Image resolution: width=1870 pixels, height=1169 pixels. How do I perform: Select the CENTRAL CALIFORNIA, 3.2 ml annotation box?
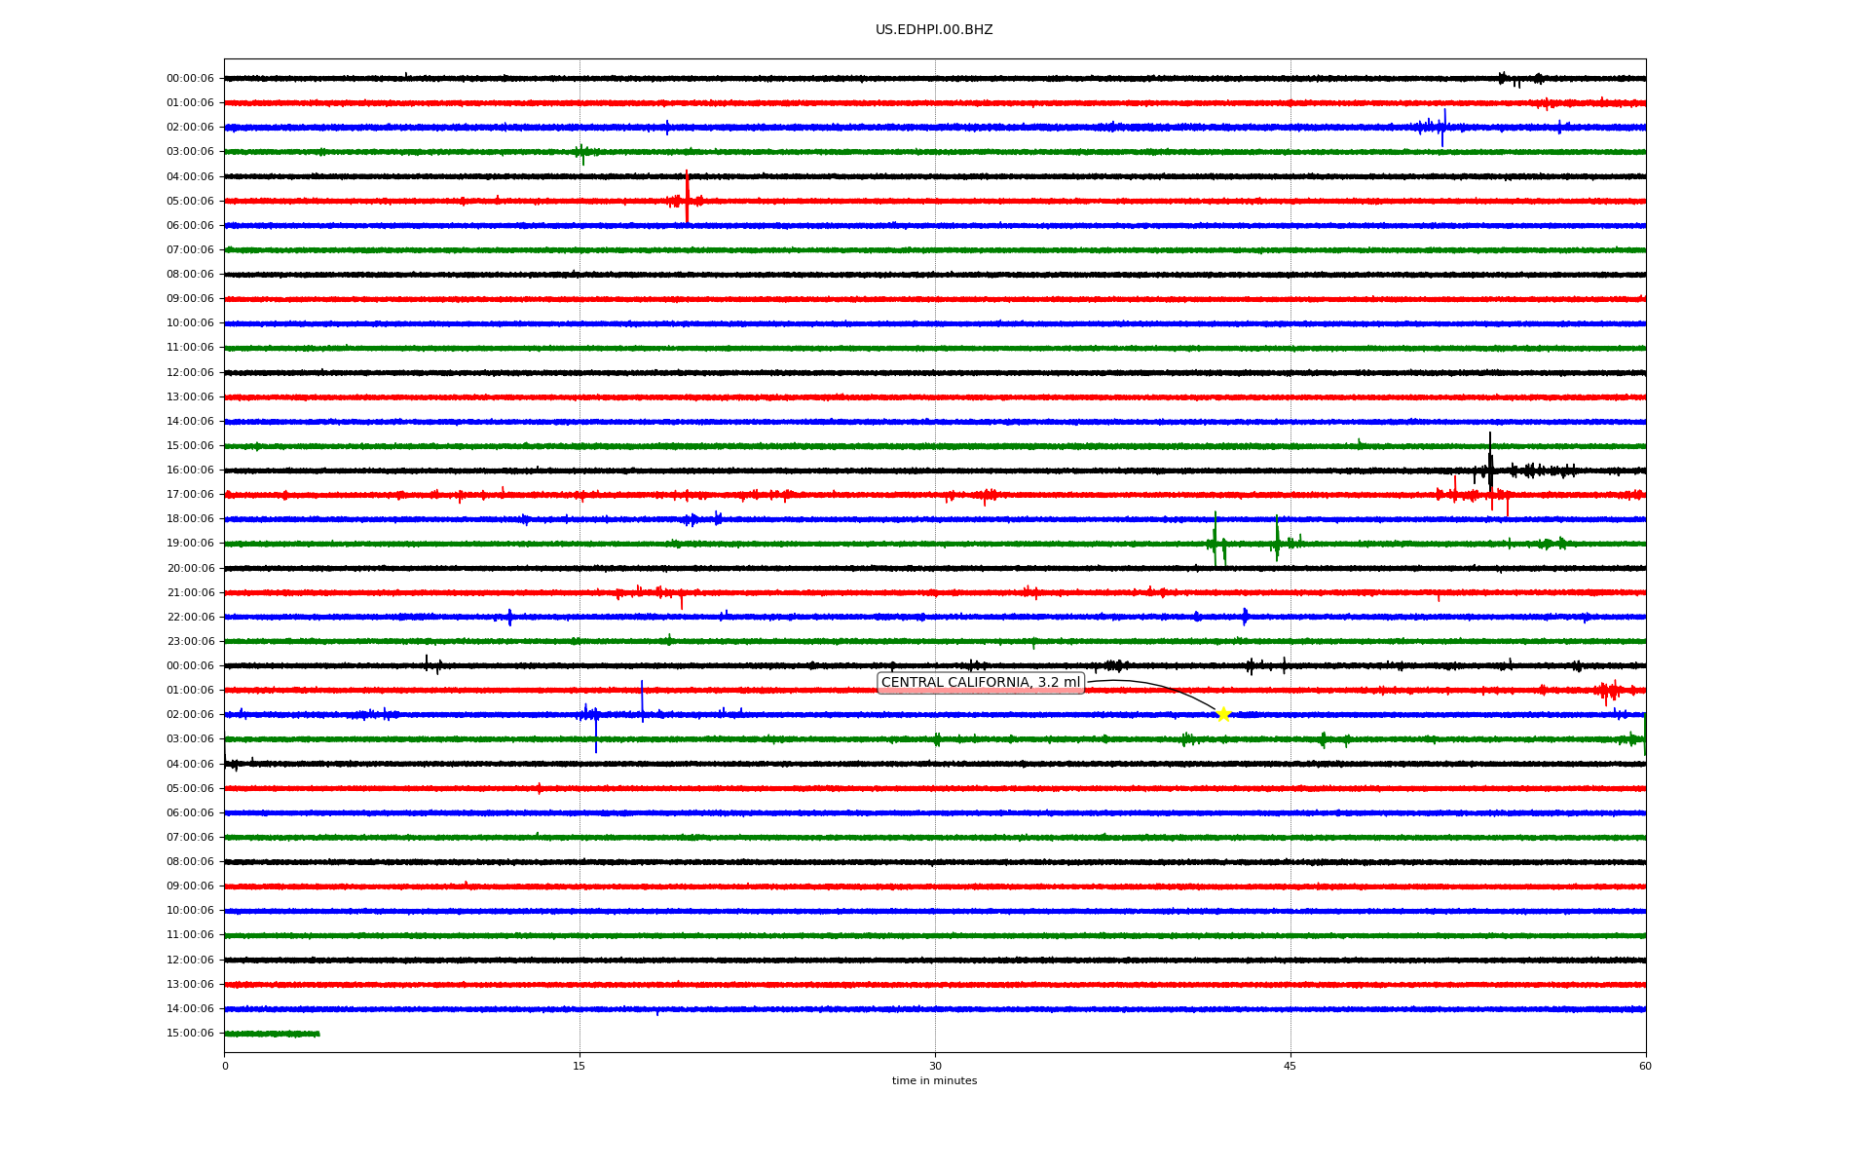980,683
